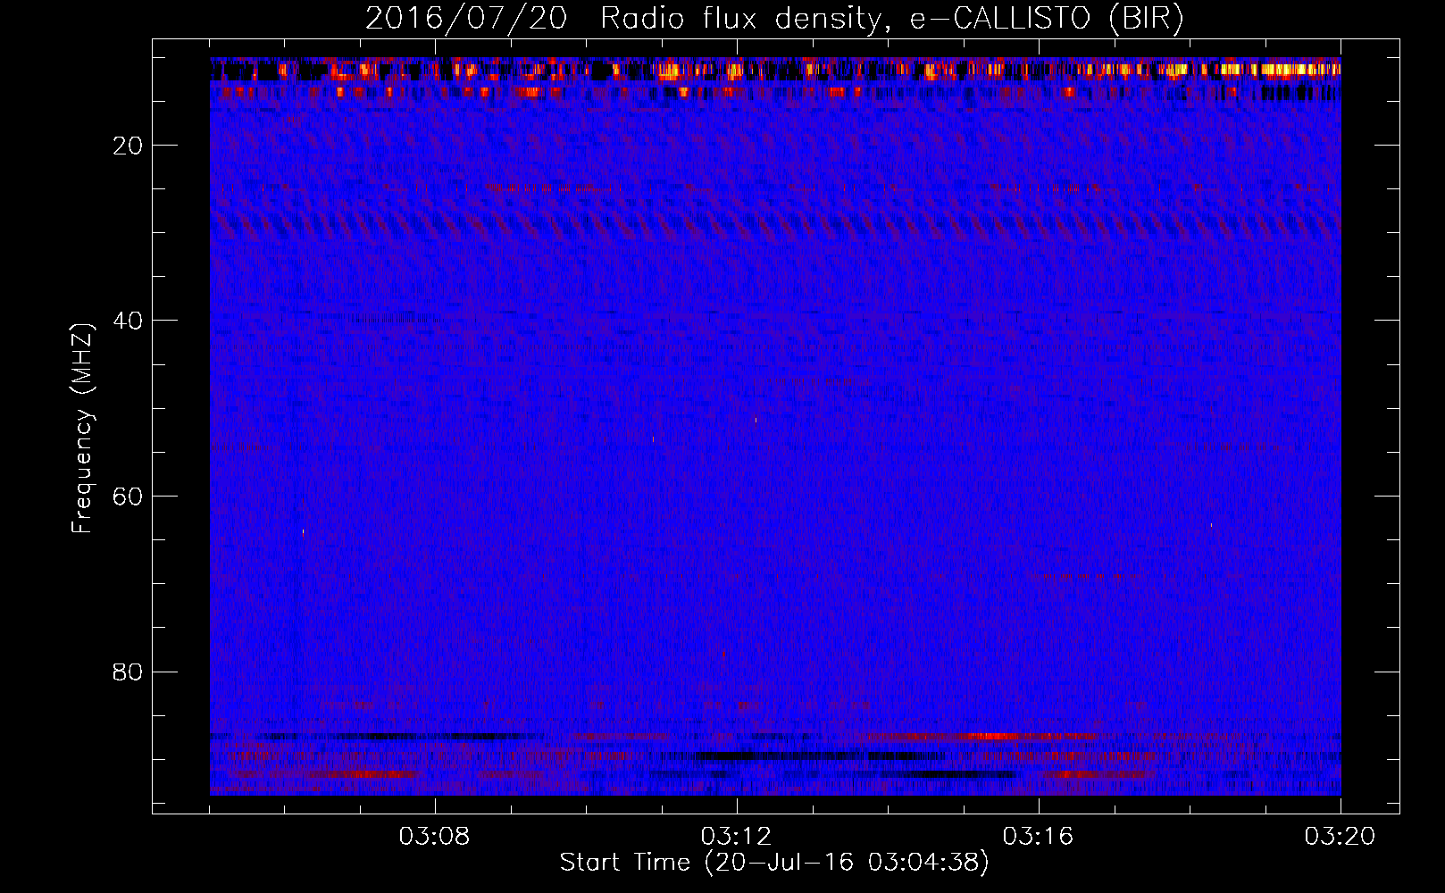Click the 03:12 time tick label
The width and height of the screenshot is (1445, 893).
click(x=737, y=837)
